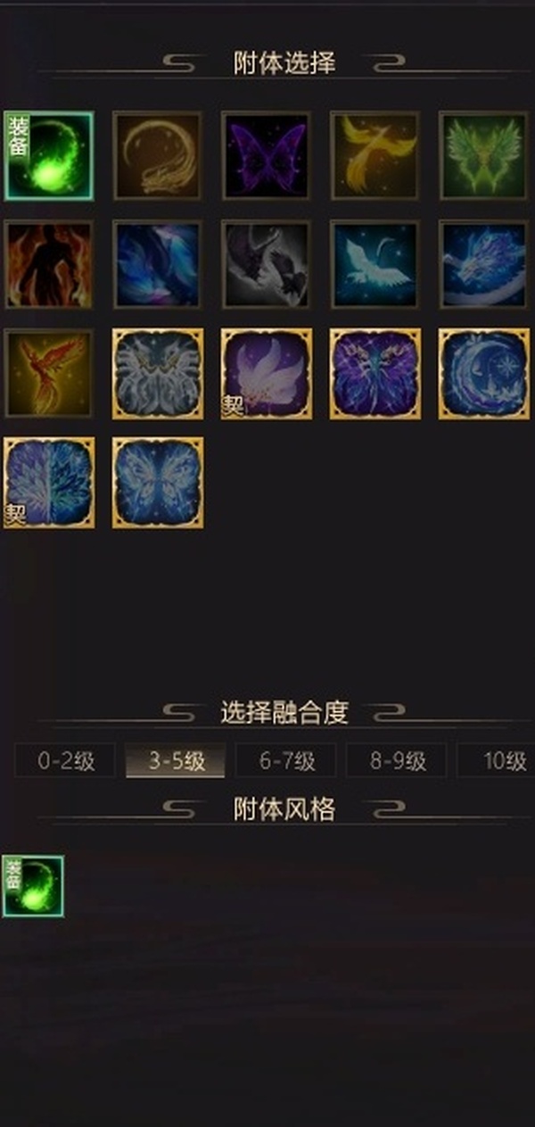This screenshot has width=535, height=1127.
Task: Select the crescent moon snowflake attachment
Action: (484, 373)
